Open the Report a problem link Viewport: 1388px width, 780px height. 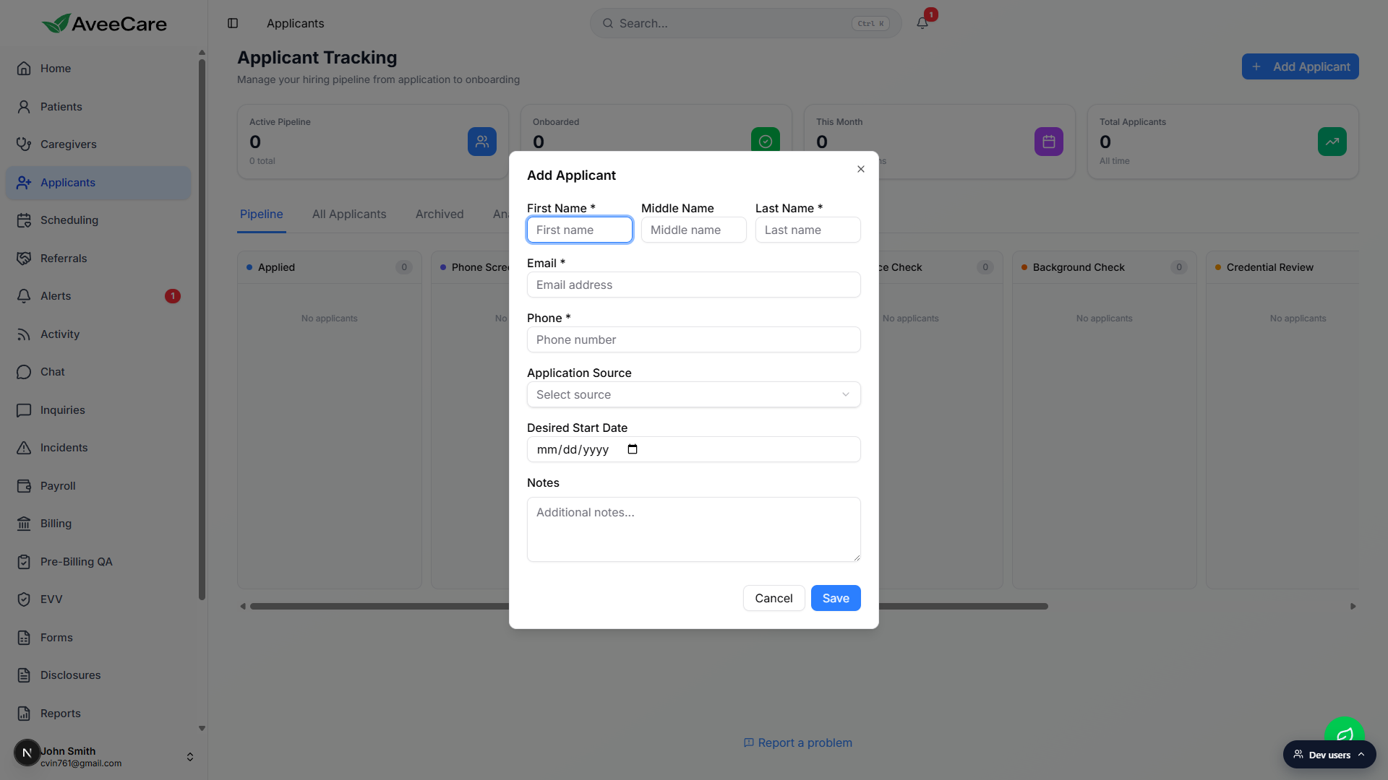[x=798, y=743]
